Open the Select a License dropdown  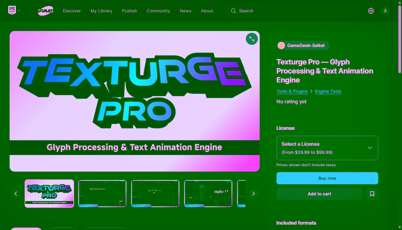tap(327, 148)
